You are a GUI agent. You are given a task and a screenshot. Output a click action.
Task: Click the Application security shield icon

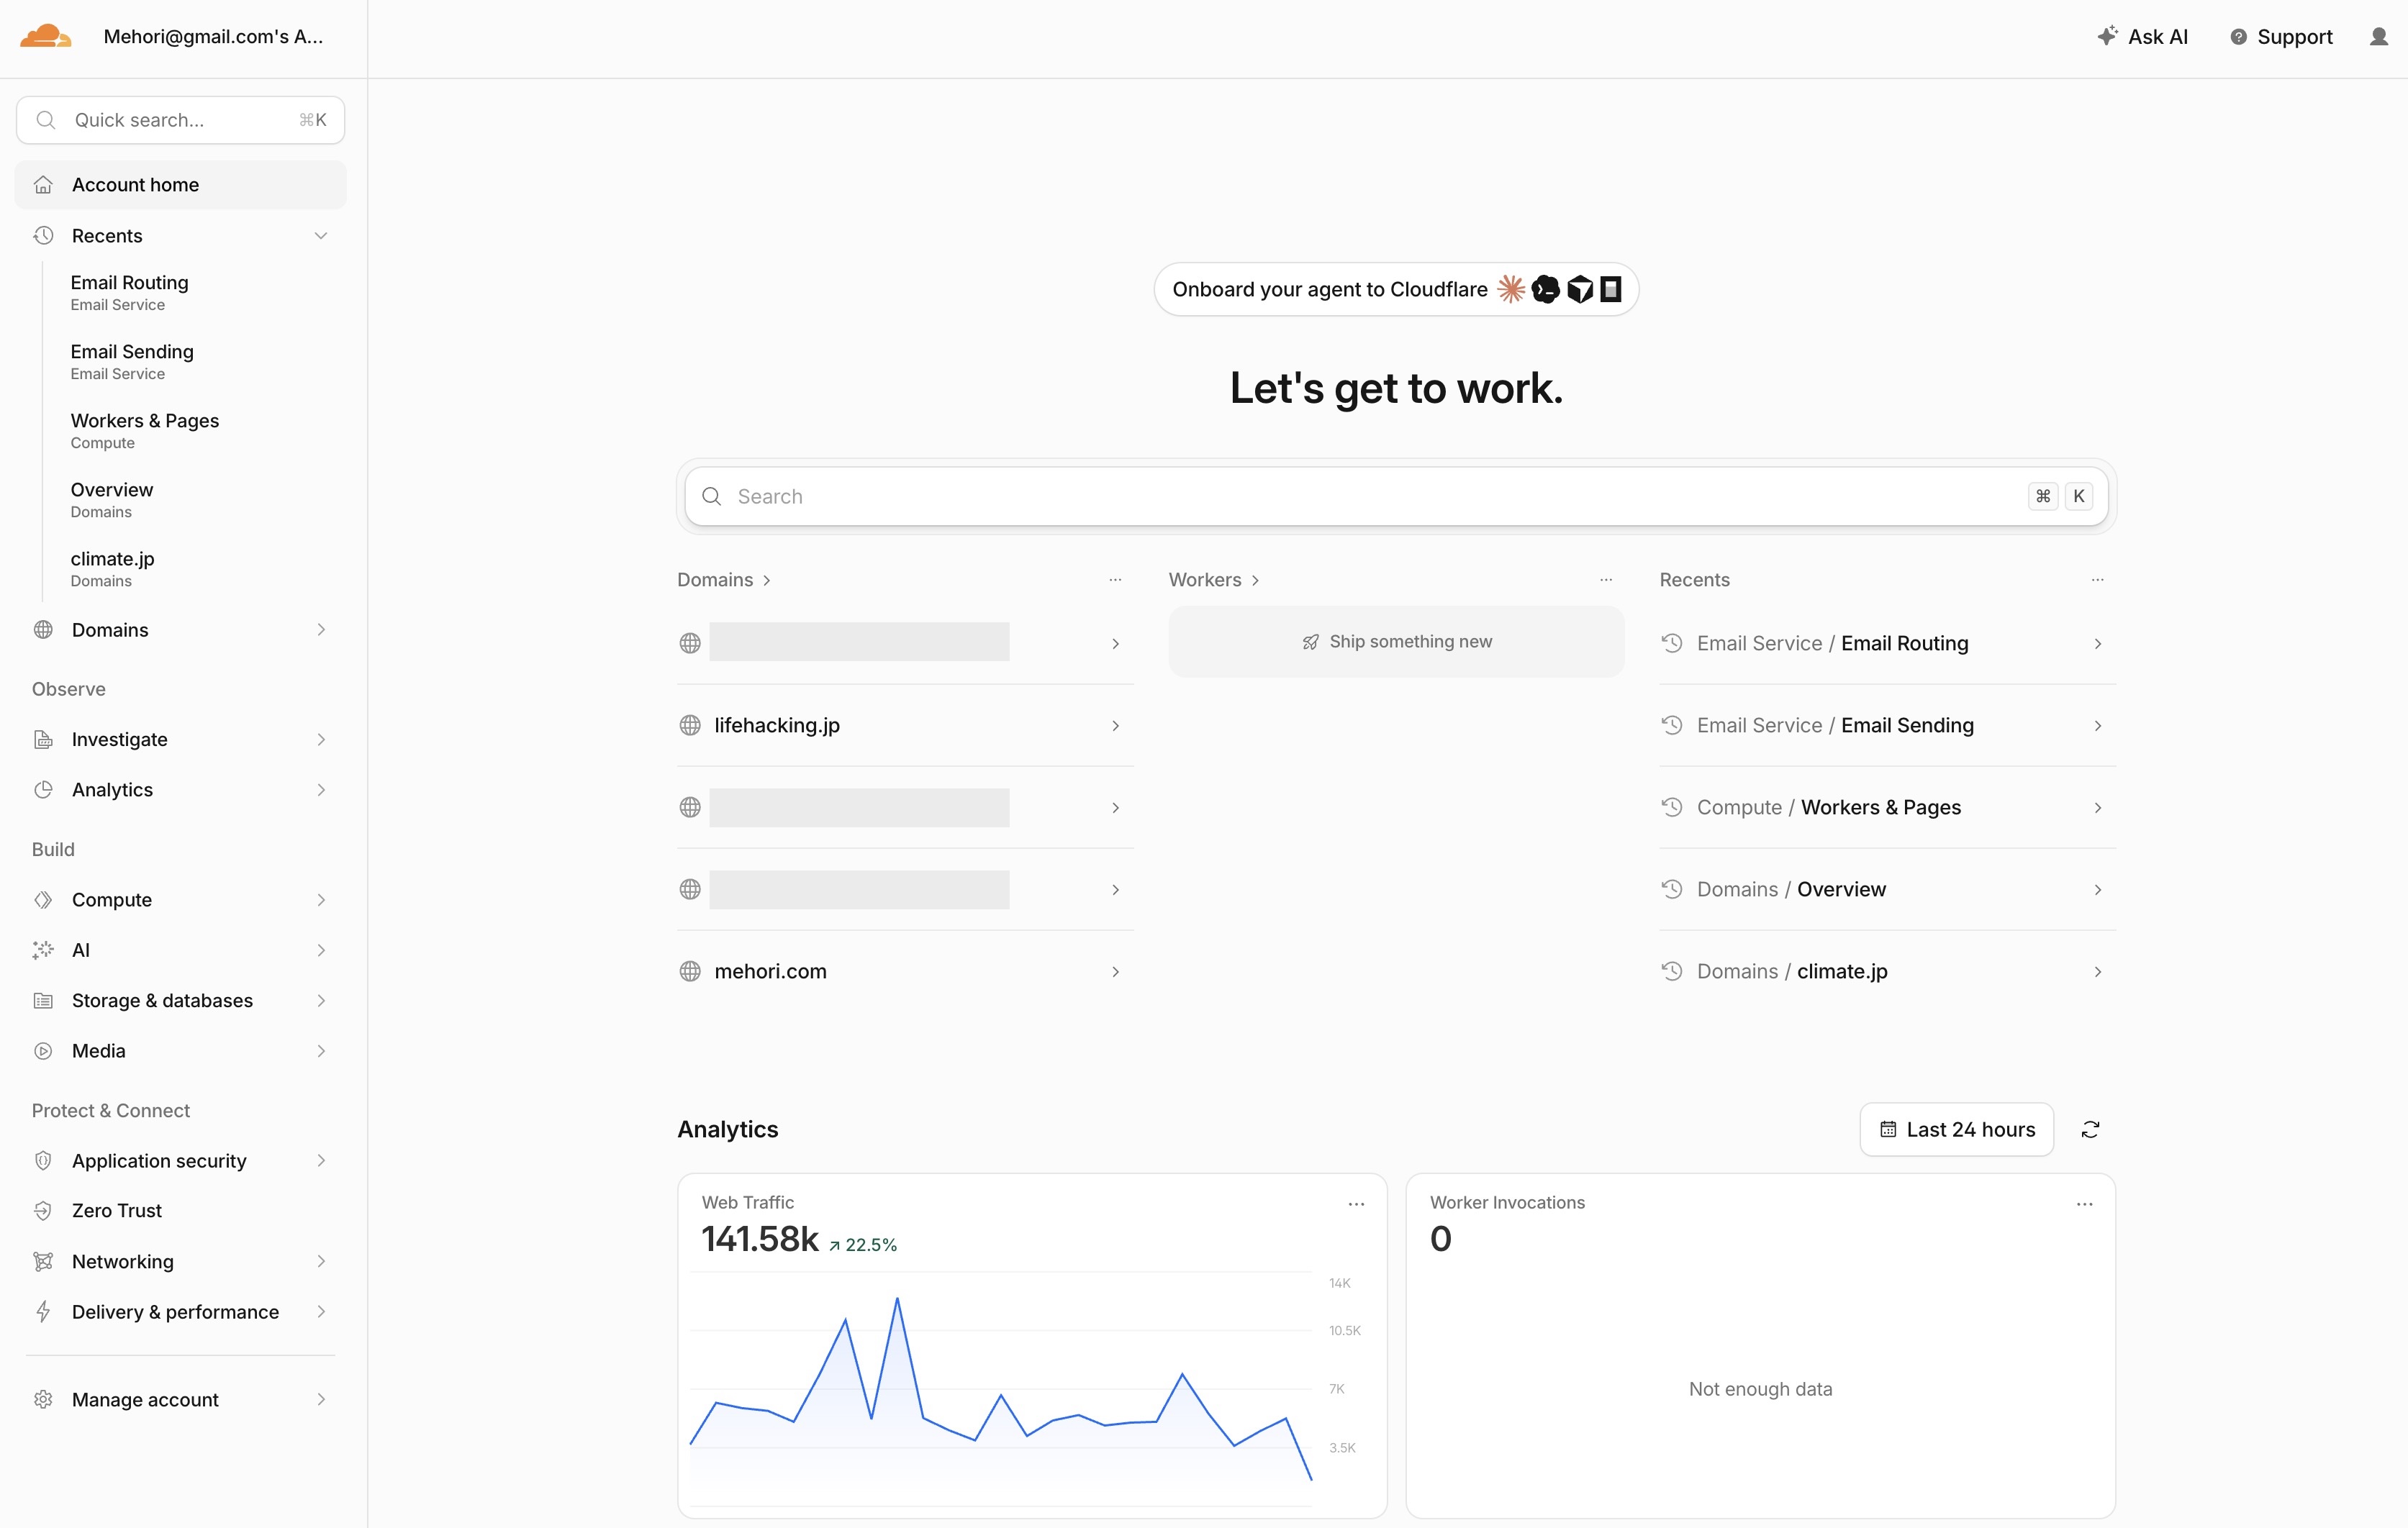43,1160
